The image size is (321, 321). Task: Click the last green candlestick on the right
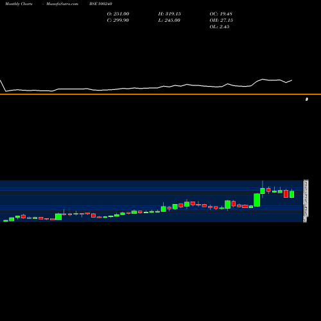coord(292,194)
